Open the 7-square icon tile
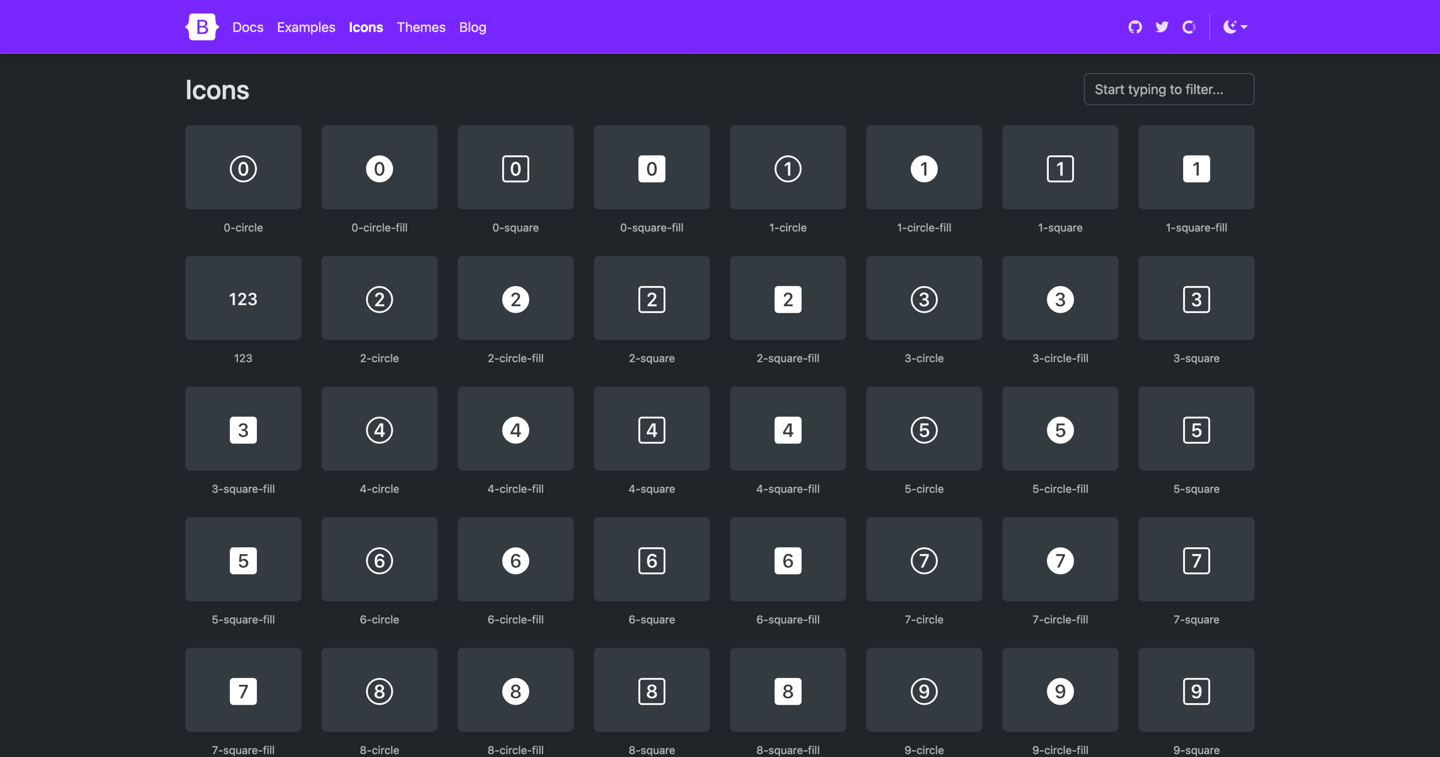 coord(1196,559)
